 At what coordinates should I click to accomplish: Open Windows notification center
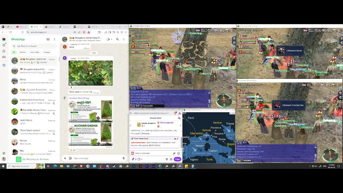pos(339,166)
